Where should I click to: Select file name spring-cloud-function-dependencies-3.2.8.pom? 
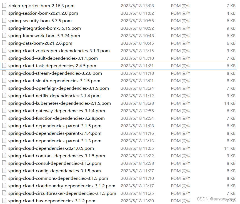coord(56,118)
